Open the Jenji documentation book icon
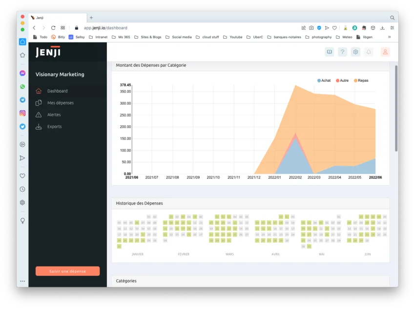 point(330,52)
